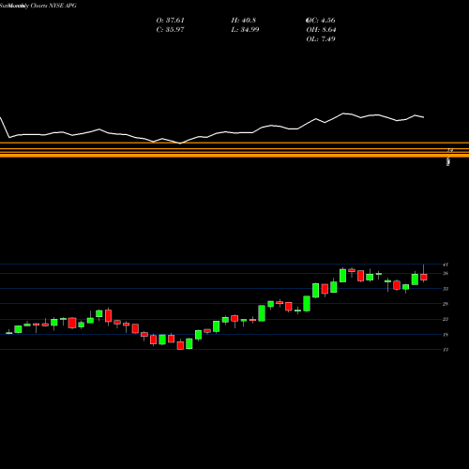This screenshot has width=469, height=469.
Task: Click the 'OH: 8.64' reading
Action: point(321,30)
